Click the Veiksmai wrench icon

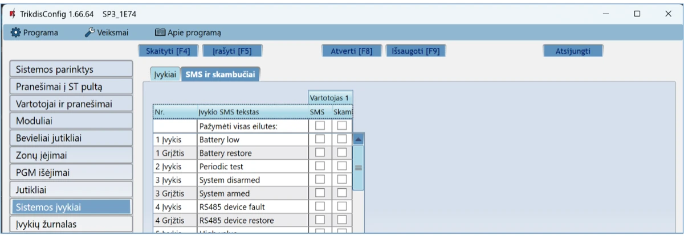coord(89,33)
